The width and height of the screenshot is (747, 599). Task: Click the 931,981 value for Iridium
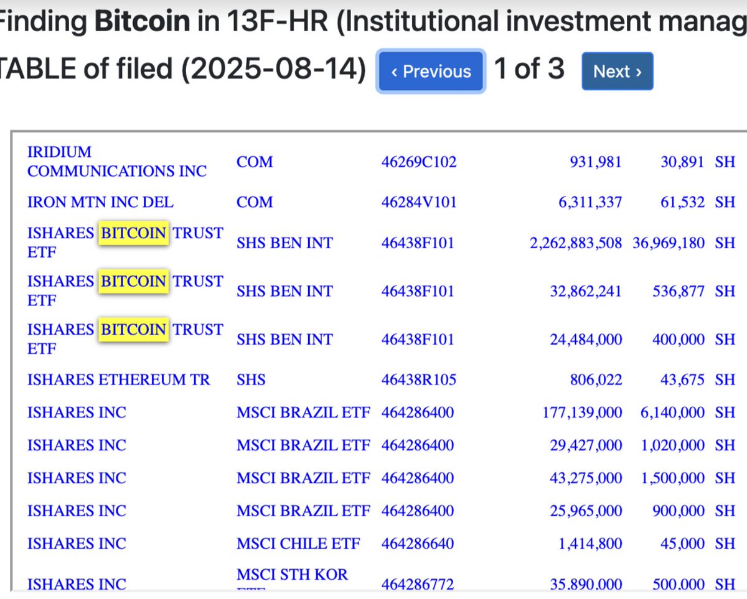pyautogui.click(x=595, y=162)
